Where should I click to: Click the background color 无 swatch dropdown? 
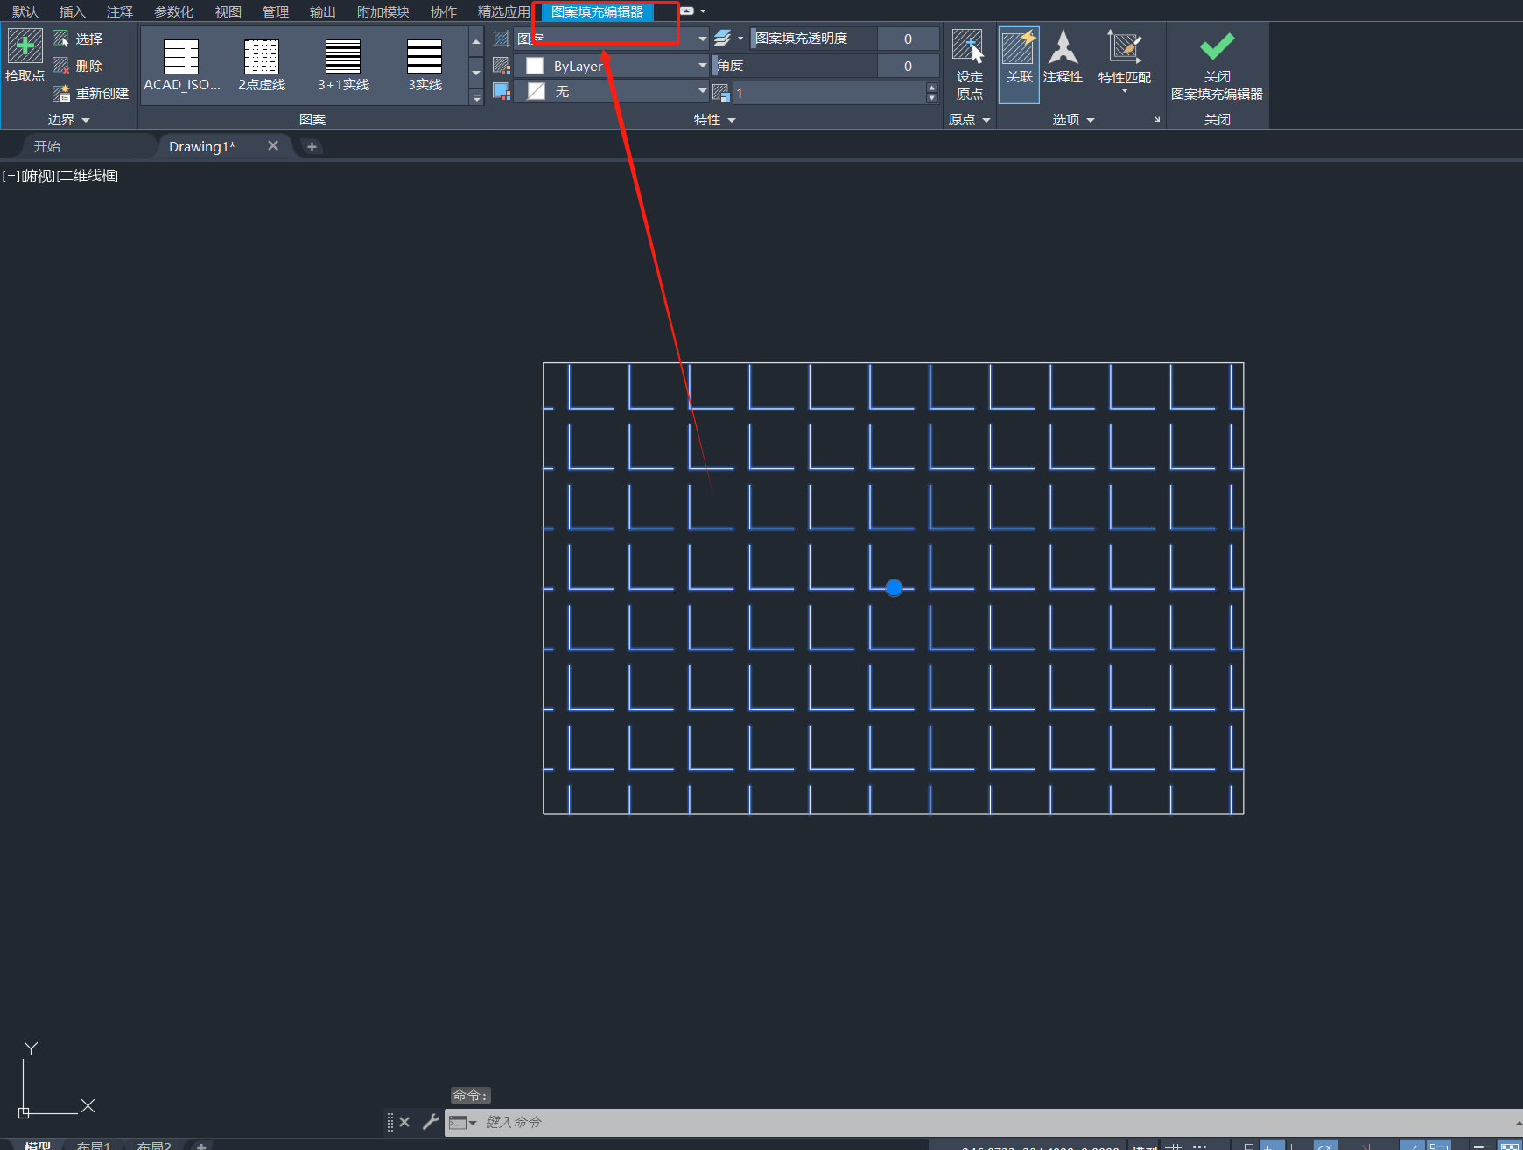702,92
